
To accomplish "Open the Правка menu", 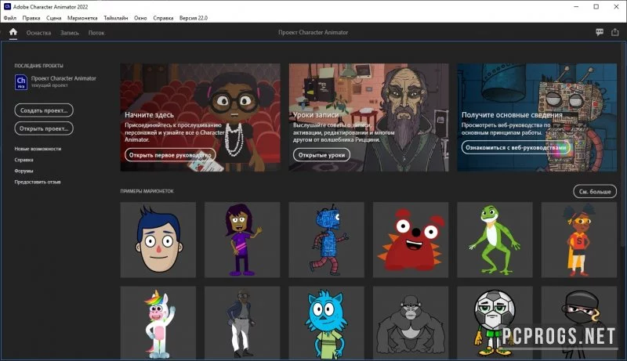I will coord(31,18).
